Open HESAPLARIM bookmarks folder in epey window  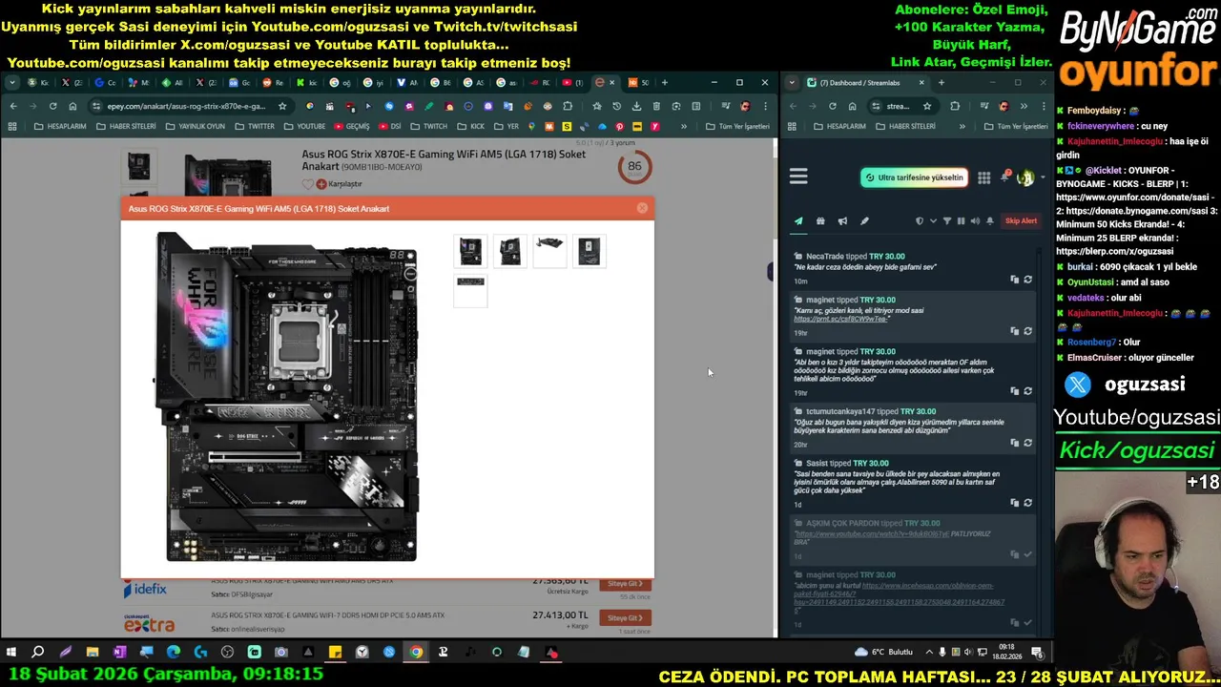tap(60, 126)
